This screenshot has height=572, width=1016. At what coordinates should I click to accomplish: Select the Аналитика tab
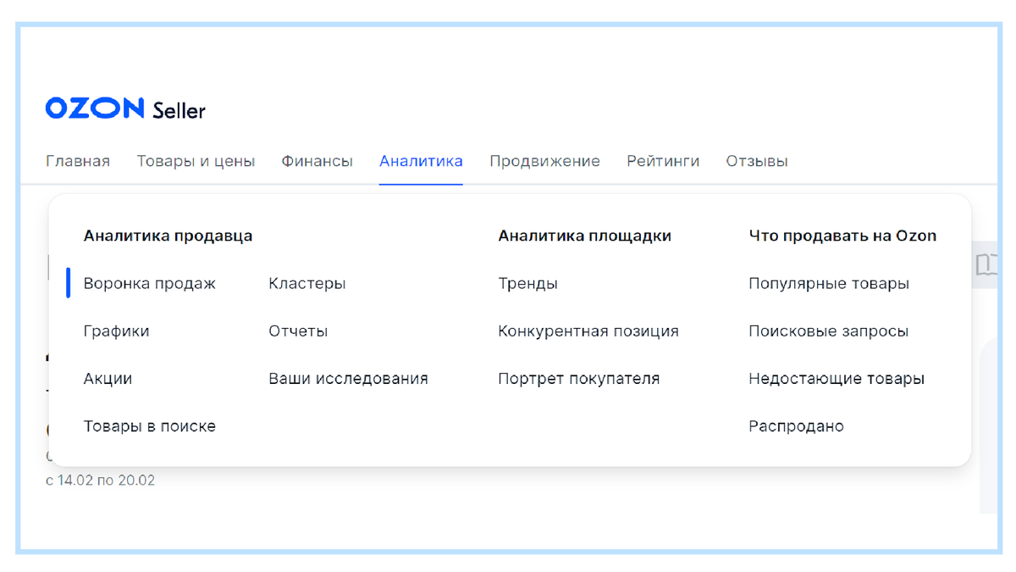(x=421, y=161)
